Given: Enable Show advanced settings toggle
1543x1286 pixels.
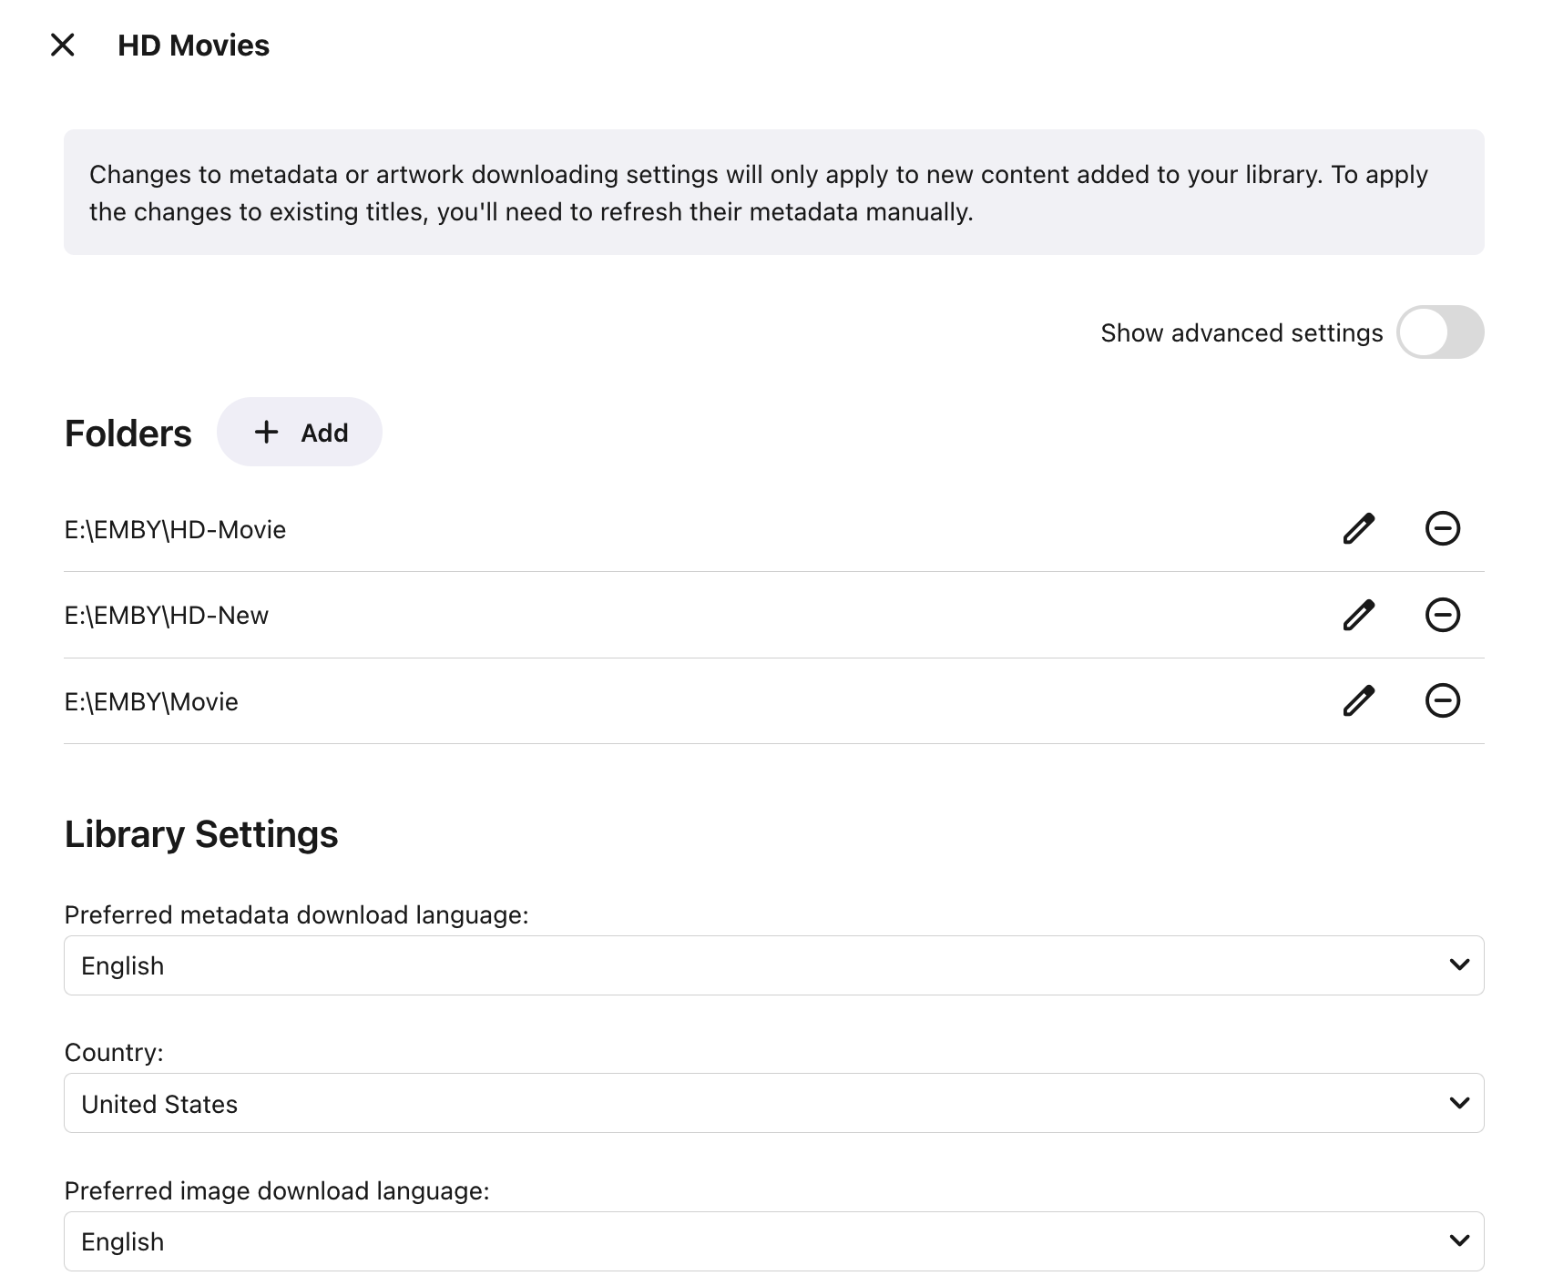Looking at the screenshot, I should (1439, 332).
